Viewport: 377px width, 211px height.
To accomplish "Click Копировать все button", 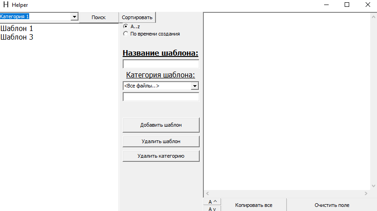I will point(253,205).
